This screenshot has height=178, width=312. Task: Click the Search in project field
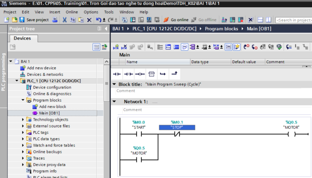point(293,20)
